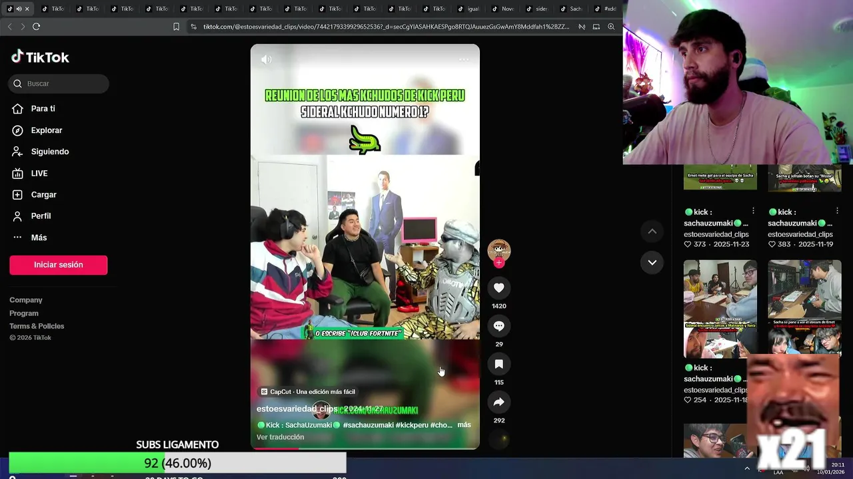The height and width of the screenshot is (479, 853).
Task: Open the creator avatar beside the video
Action: click(x=499, y=250)
